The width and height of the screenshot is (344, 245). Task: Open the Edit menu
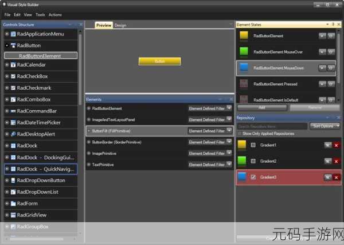(x=17, y=15)
